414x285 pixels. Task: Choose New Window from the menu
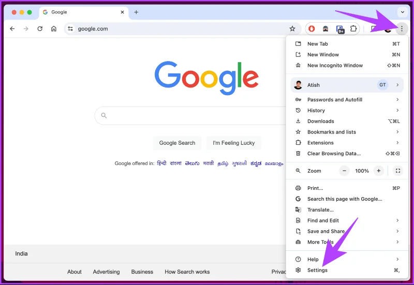tap(347, 55)
